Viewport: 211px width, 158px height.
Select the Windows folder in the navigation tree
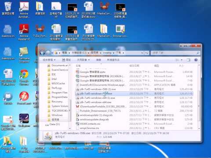55,115
